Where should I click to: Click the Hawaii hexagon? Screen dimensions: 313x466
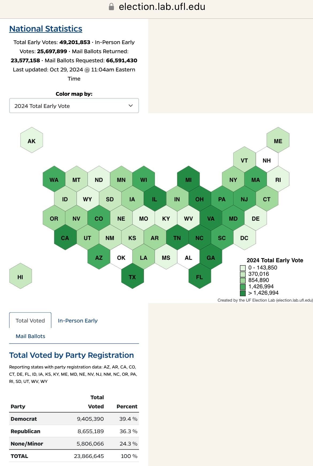(20, 277)
